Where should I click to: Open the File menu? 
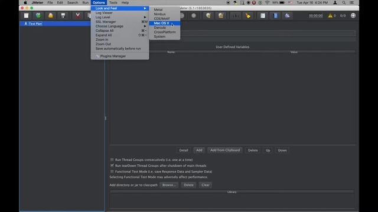tap(50, 2)
